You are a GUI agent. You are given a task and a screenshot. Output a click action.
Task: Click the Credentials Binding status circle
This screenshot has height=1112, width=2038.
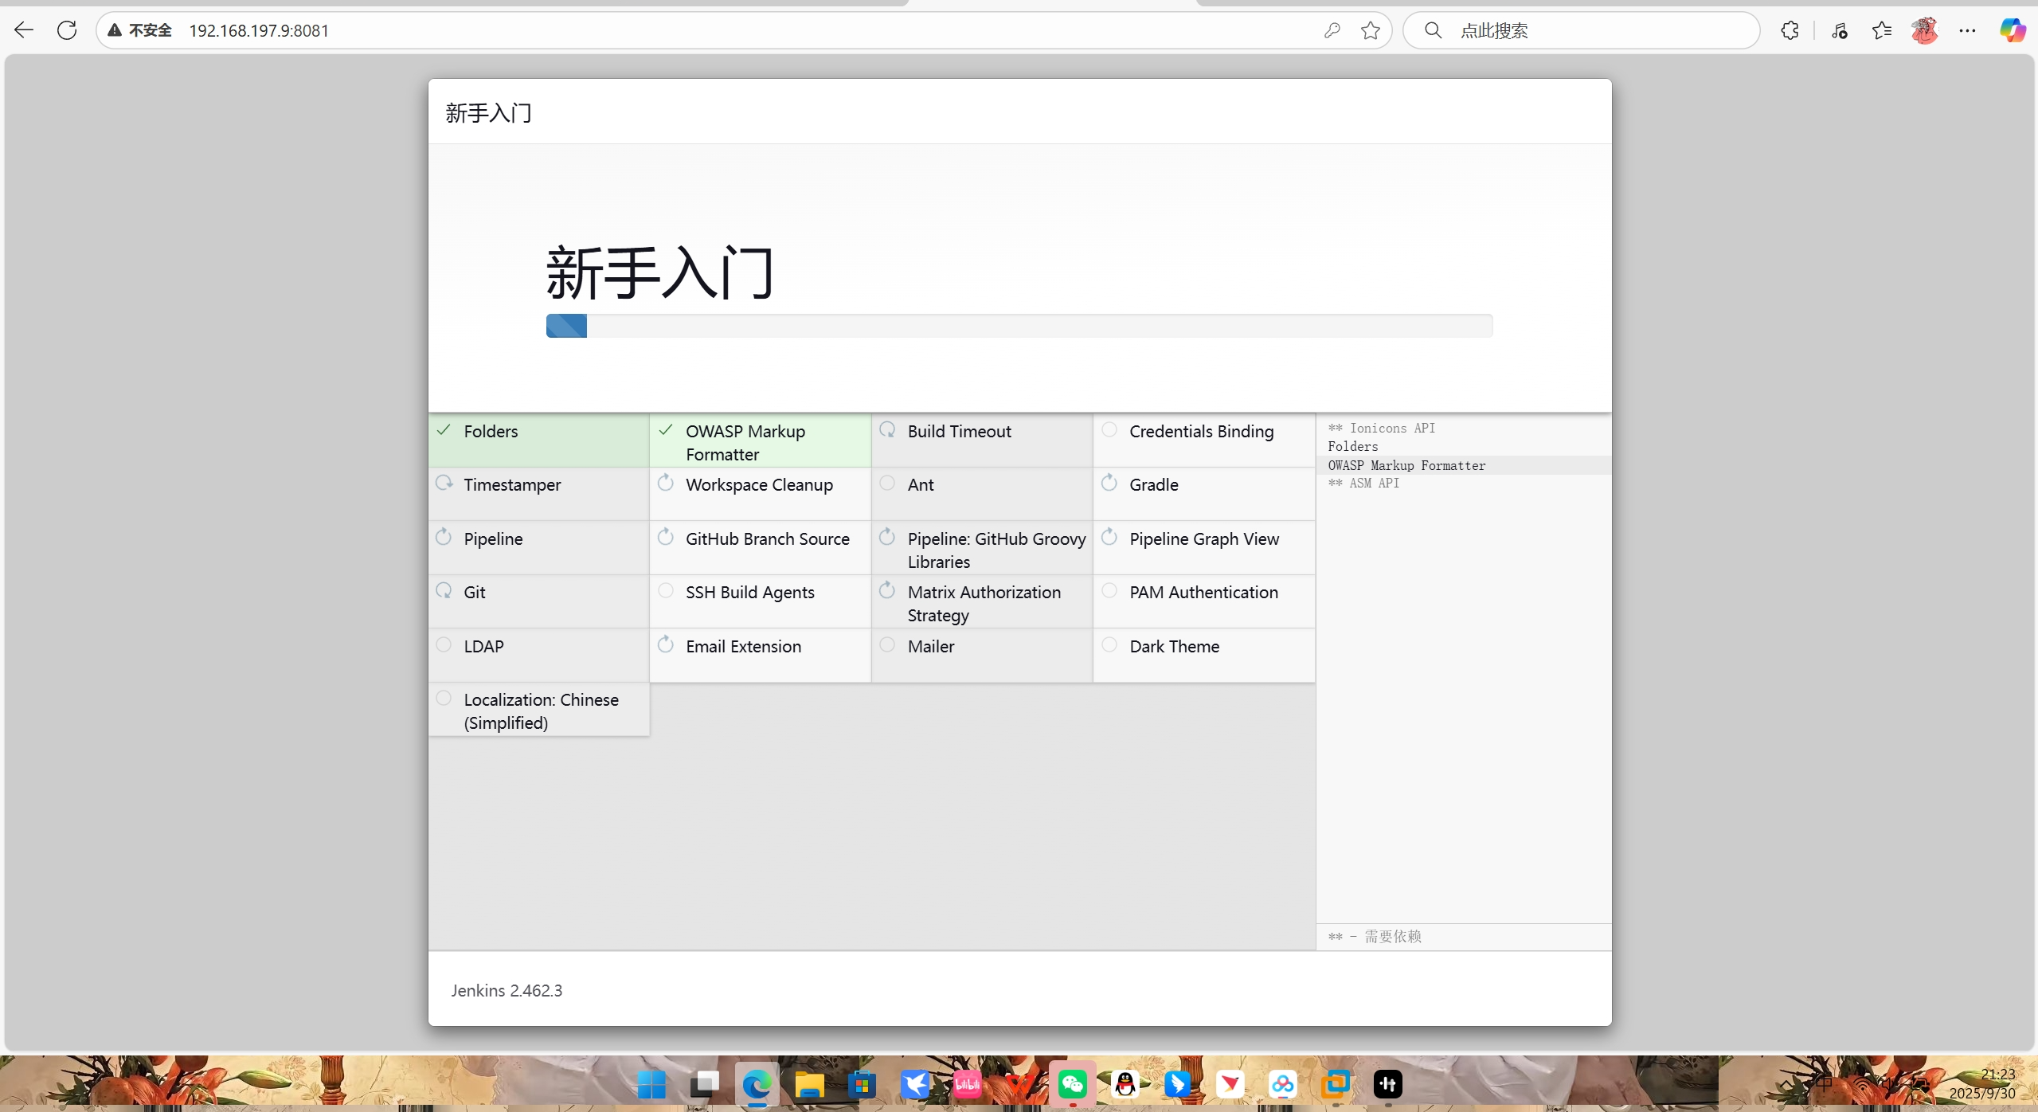point(1109,430)
